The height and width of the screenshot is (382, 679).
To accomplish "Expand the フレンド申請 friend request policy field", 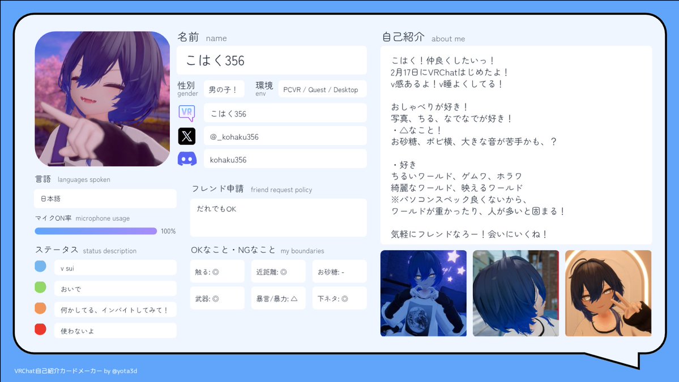I will coord(278,218).
